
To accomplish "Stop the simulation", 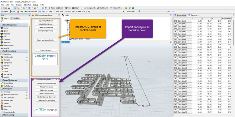I will 20,11.
